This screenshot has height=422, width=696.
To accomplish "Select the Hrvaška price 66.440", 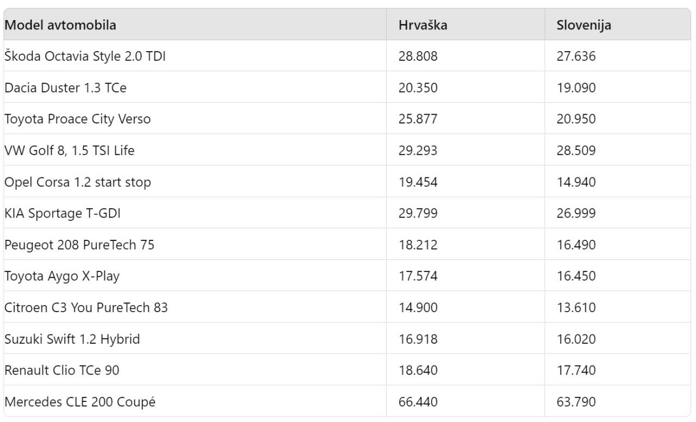I will [418, 402].
